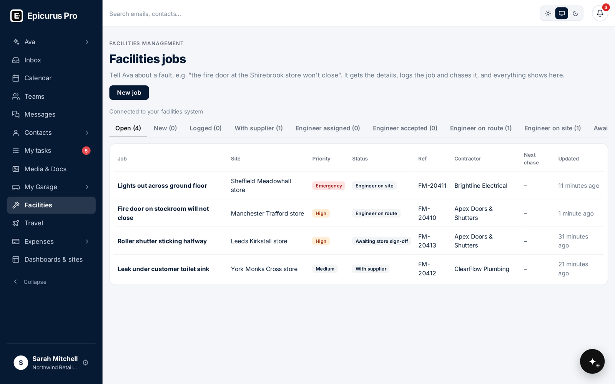Image resolution: width=615 pixels, height=384 pixels.
Task: Expand the My Garage submenu chevron
Action: pos(87,187)
